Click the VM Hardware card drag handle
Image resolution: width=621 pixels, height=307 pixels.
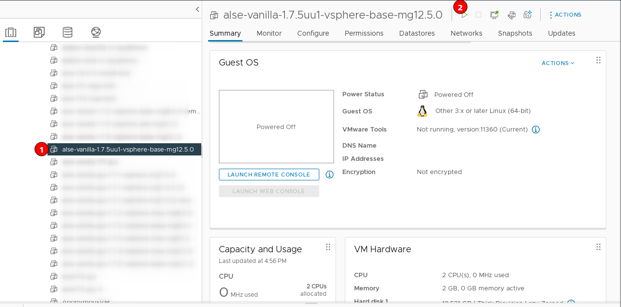pyautogui.click(x=598, y=247)
